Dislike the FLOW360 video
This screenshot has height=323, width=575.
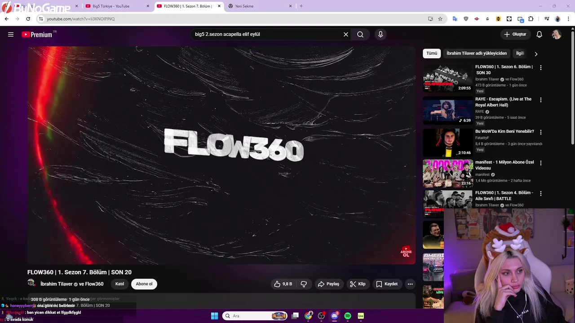pos(304,284)
